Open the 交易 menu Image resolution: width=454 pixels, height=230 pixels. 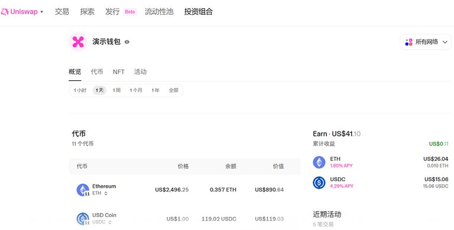pos(62,12)
